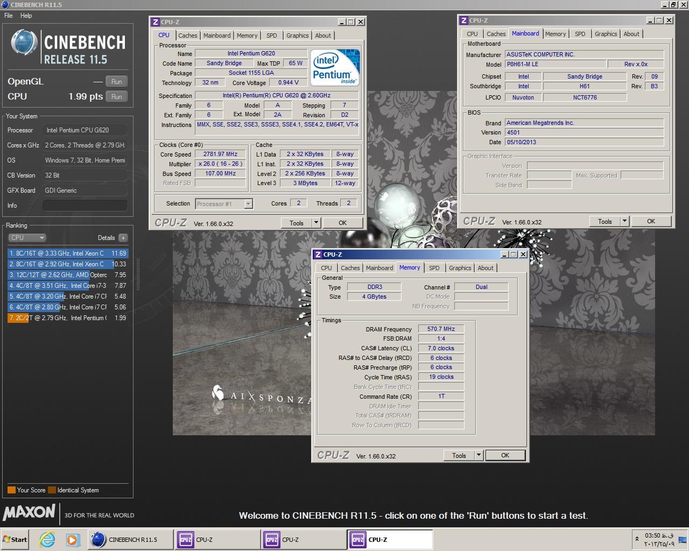The image size is (689, 551).
Task: Click OK in the Mainboard window
Action: [x=651, y=221]
